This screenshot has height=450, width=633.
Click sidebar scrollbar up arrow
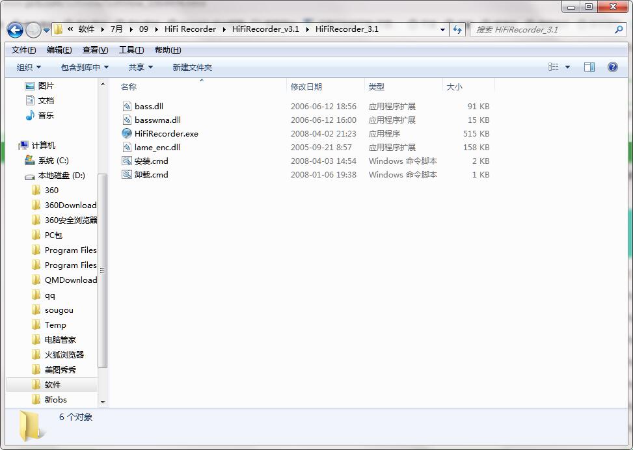pyautogui.click(x=103, y=84)
